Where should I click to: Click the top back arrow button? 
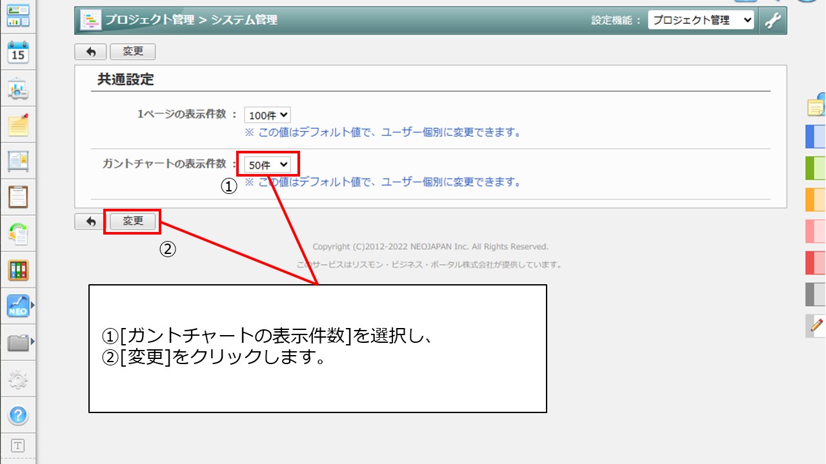[x=91, y=52]
